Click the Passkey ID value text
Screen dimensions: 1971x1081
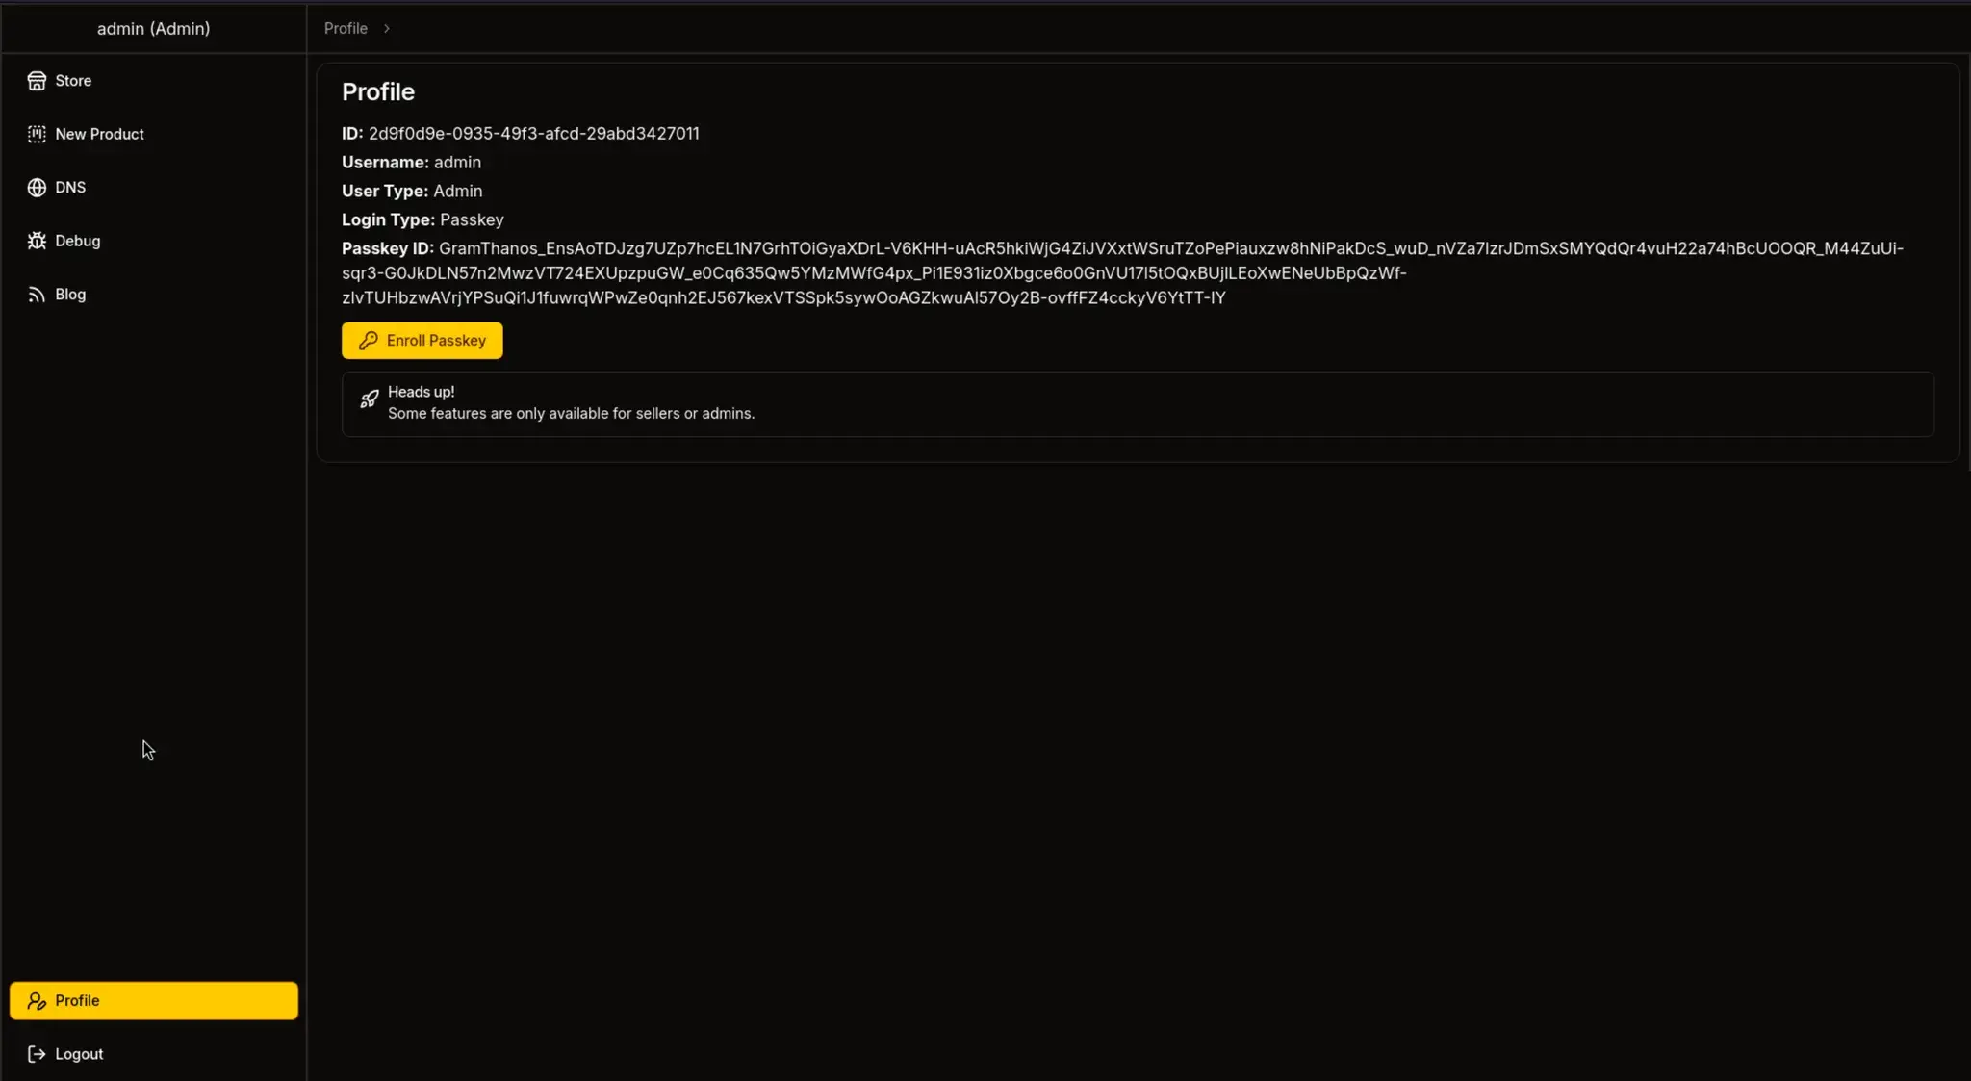pyautogui.click(x=874, y=273)
